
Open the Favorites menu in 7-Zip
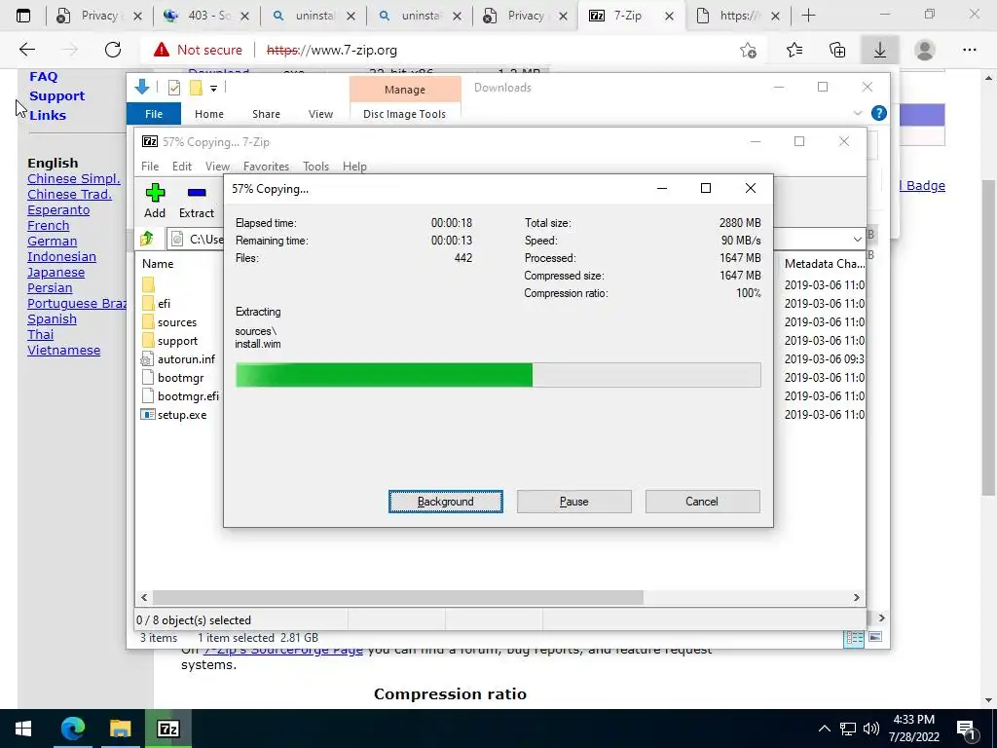[x=266, y=166]
